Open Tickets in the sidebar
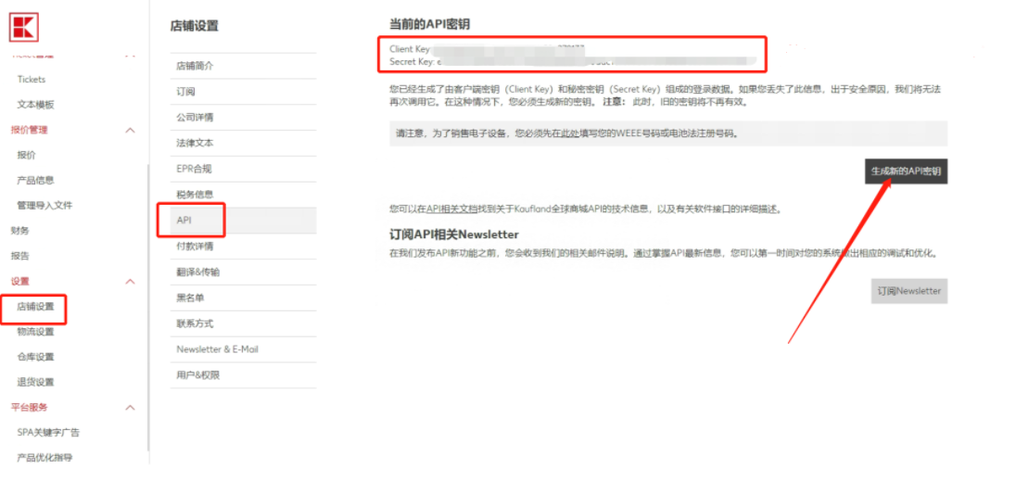Screen dimensions: 1016x481 (x=32, y=80)
